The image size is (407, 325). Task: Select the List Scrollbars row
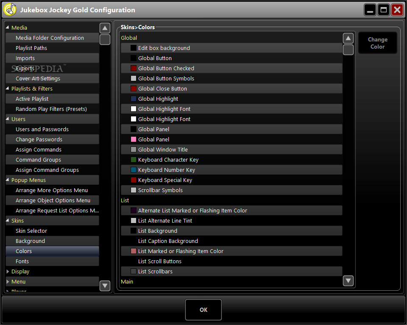pyautogui.click(x=231, y=271)
